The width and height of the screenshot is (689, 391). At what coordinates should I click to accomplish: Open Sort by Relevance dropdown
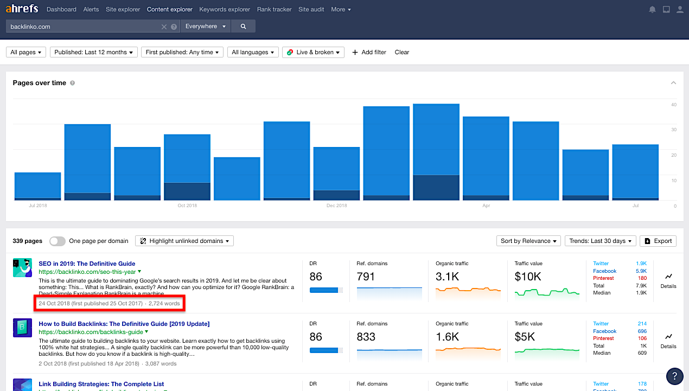(x=528, y=241)
